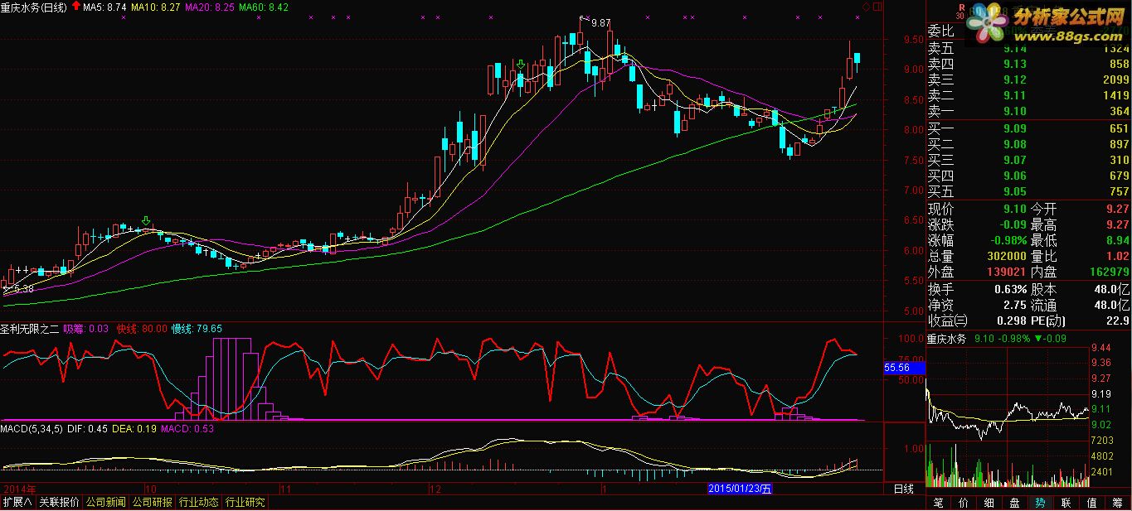Open the 公司研报 tab

(153, 502)
